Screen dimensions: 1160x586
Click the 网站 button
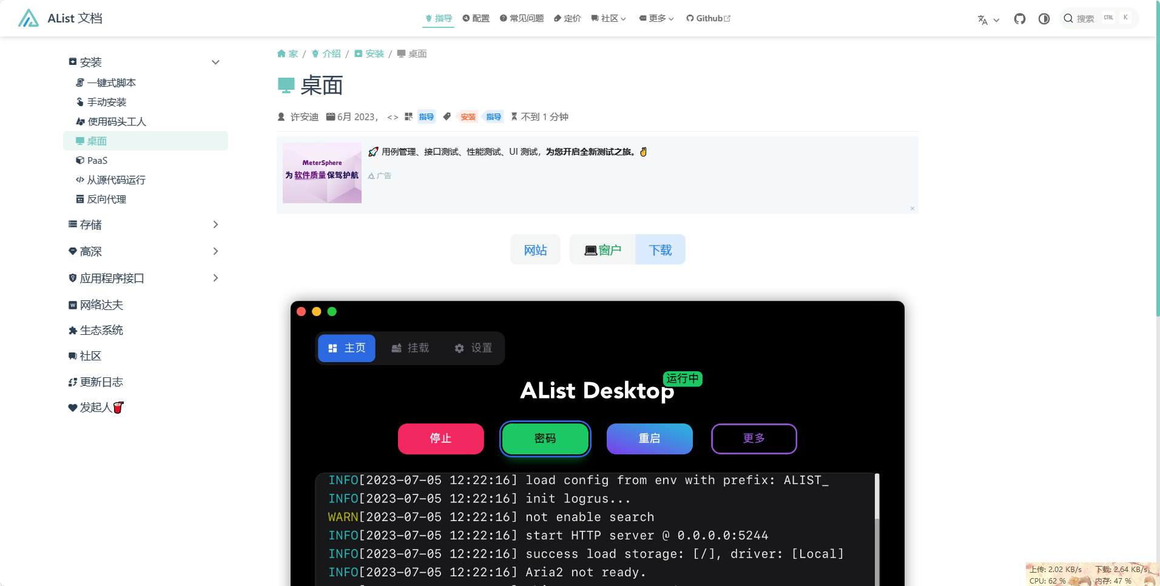pyautogui.click(x=535, y=249)
